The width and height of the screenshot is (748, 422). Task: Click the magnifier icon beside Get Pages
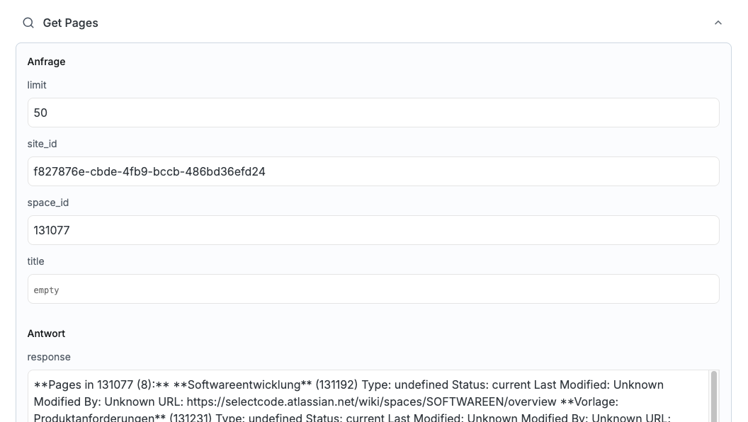coord(28,23)
